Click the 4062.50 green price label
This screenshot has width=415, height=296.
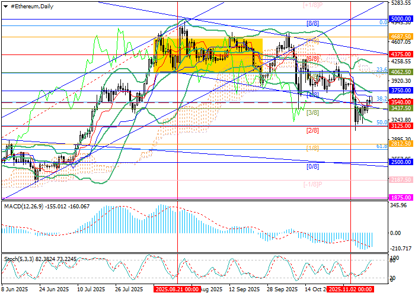click(401, 72)
